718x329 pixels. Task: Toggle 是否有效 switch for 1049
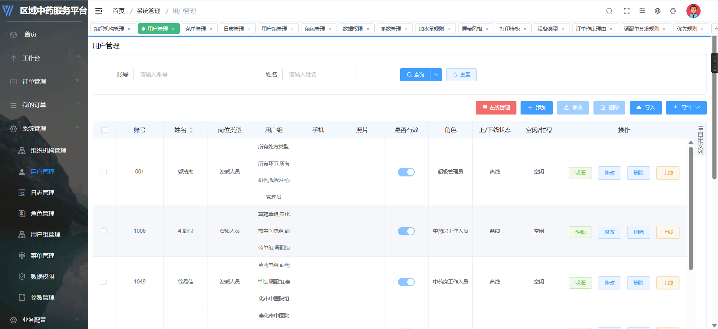[x=406, y=282]
